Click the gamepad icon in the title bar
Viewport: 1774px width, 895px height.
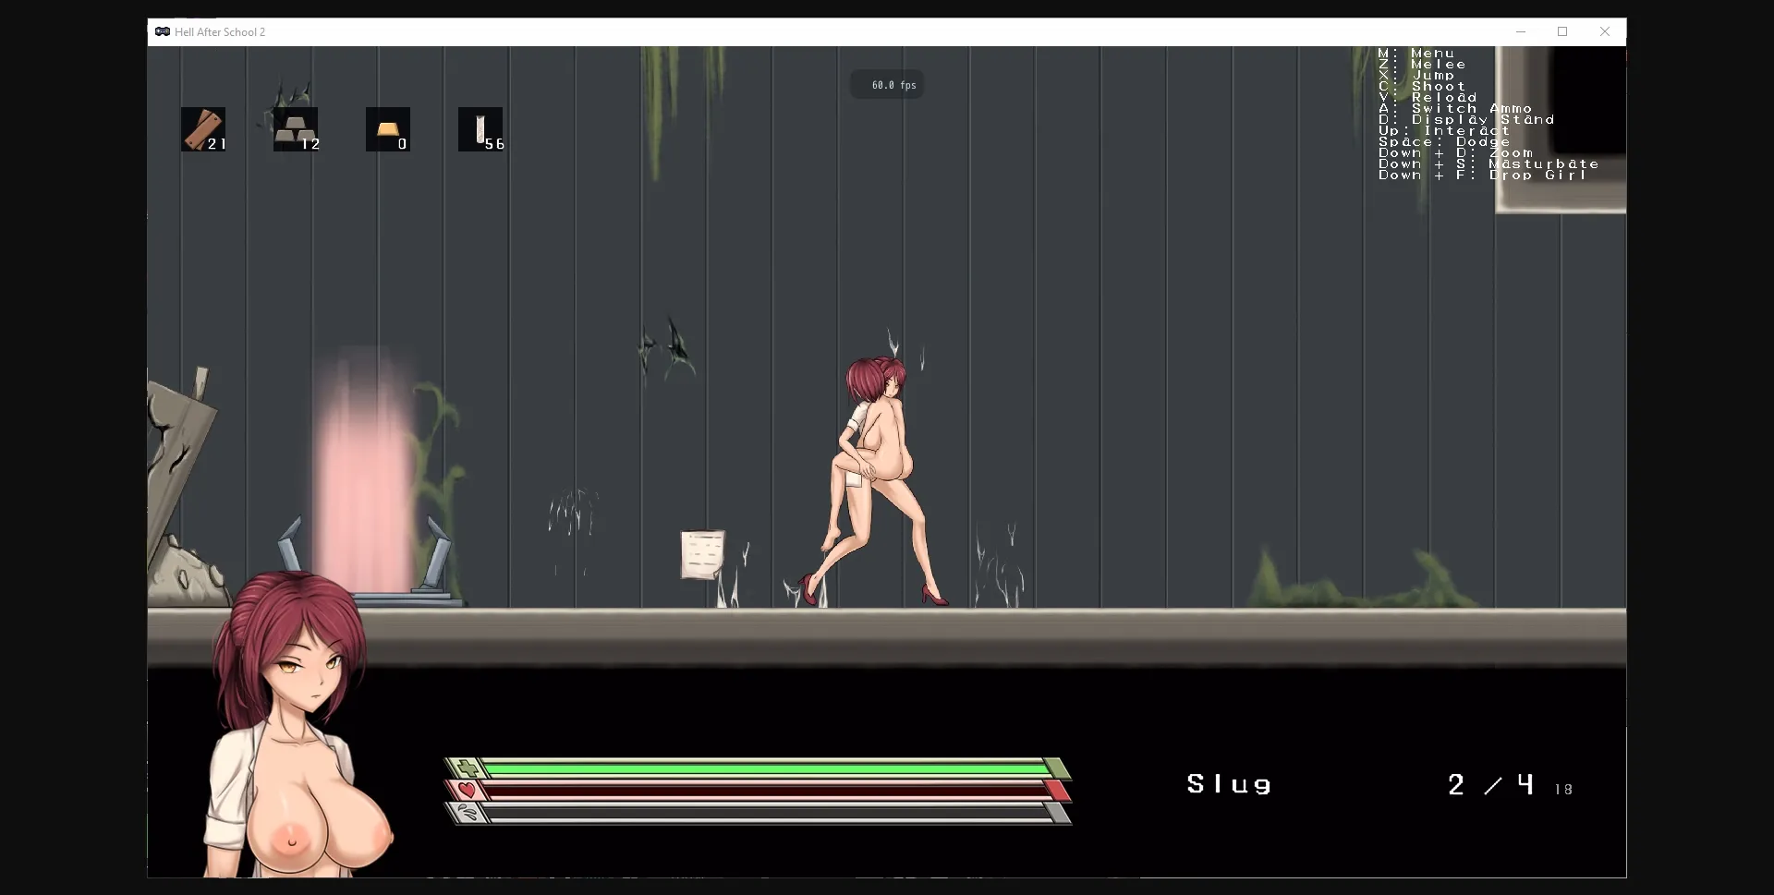tap(162, 31)
